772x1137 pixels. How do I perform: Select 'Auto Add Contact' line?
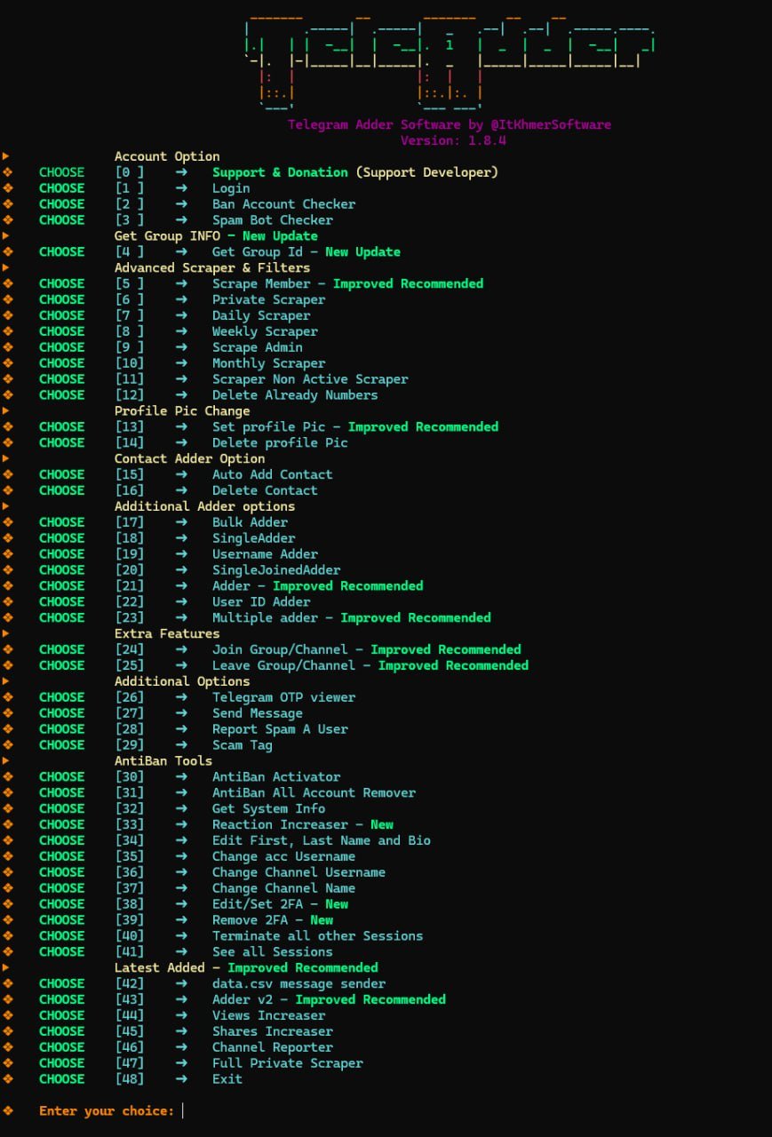273,476
